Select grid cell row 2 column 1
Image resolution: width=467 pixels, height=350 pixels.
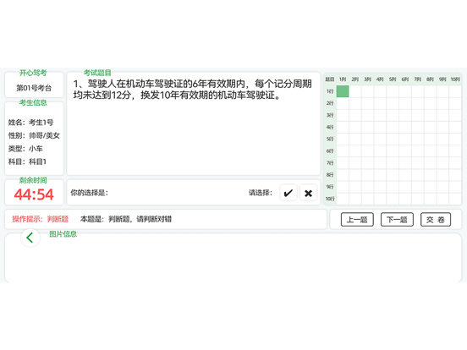click(x=343, y=103)
